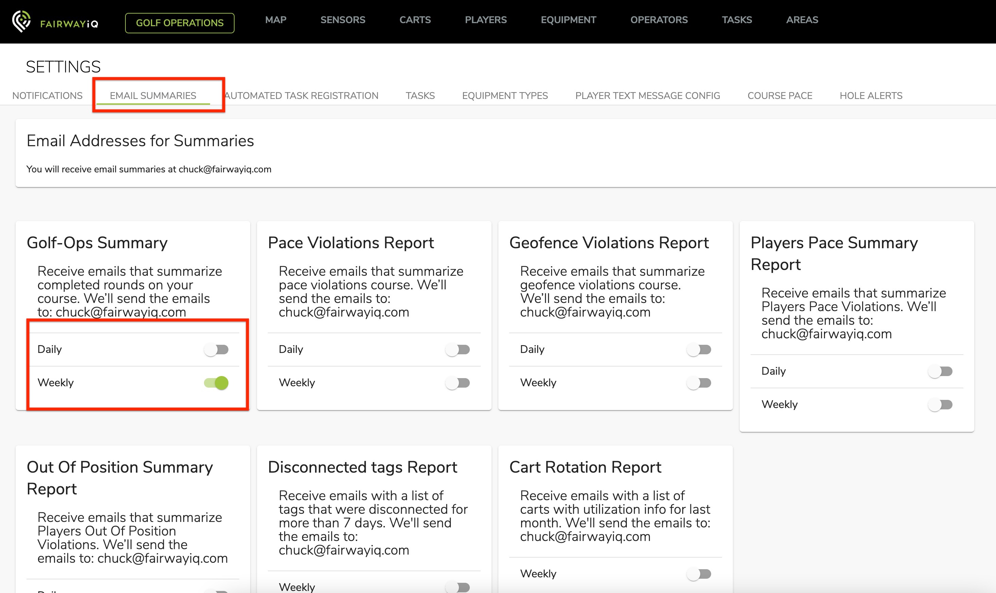Switch to the Course Pace tab
Image resolution: width=996 pixels, height=593 pixels.
(779, 96)
